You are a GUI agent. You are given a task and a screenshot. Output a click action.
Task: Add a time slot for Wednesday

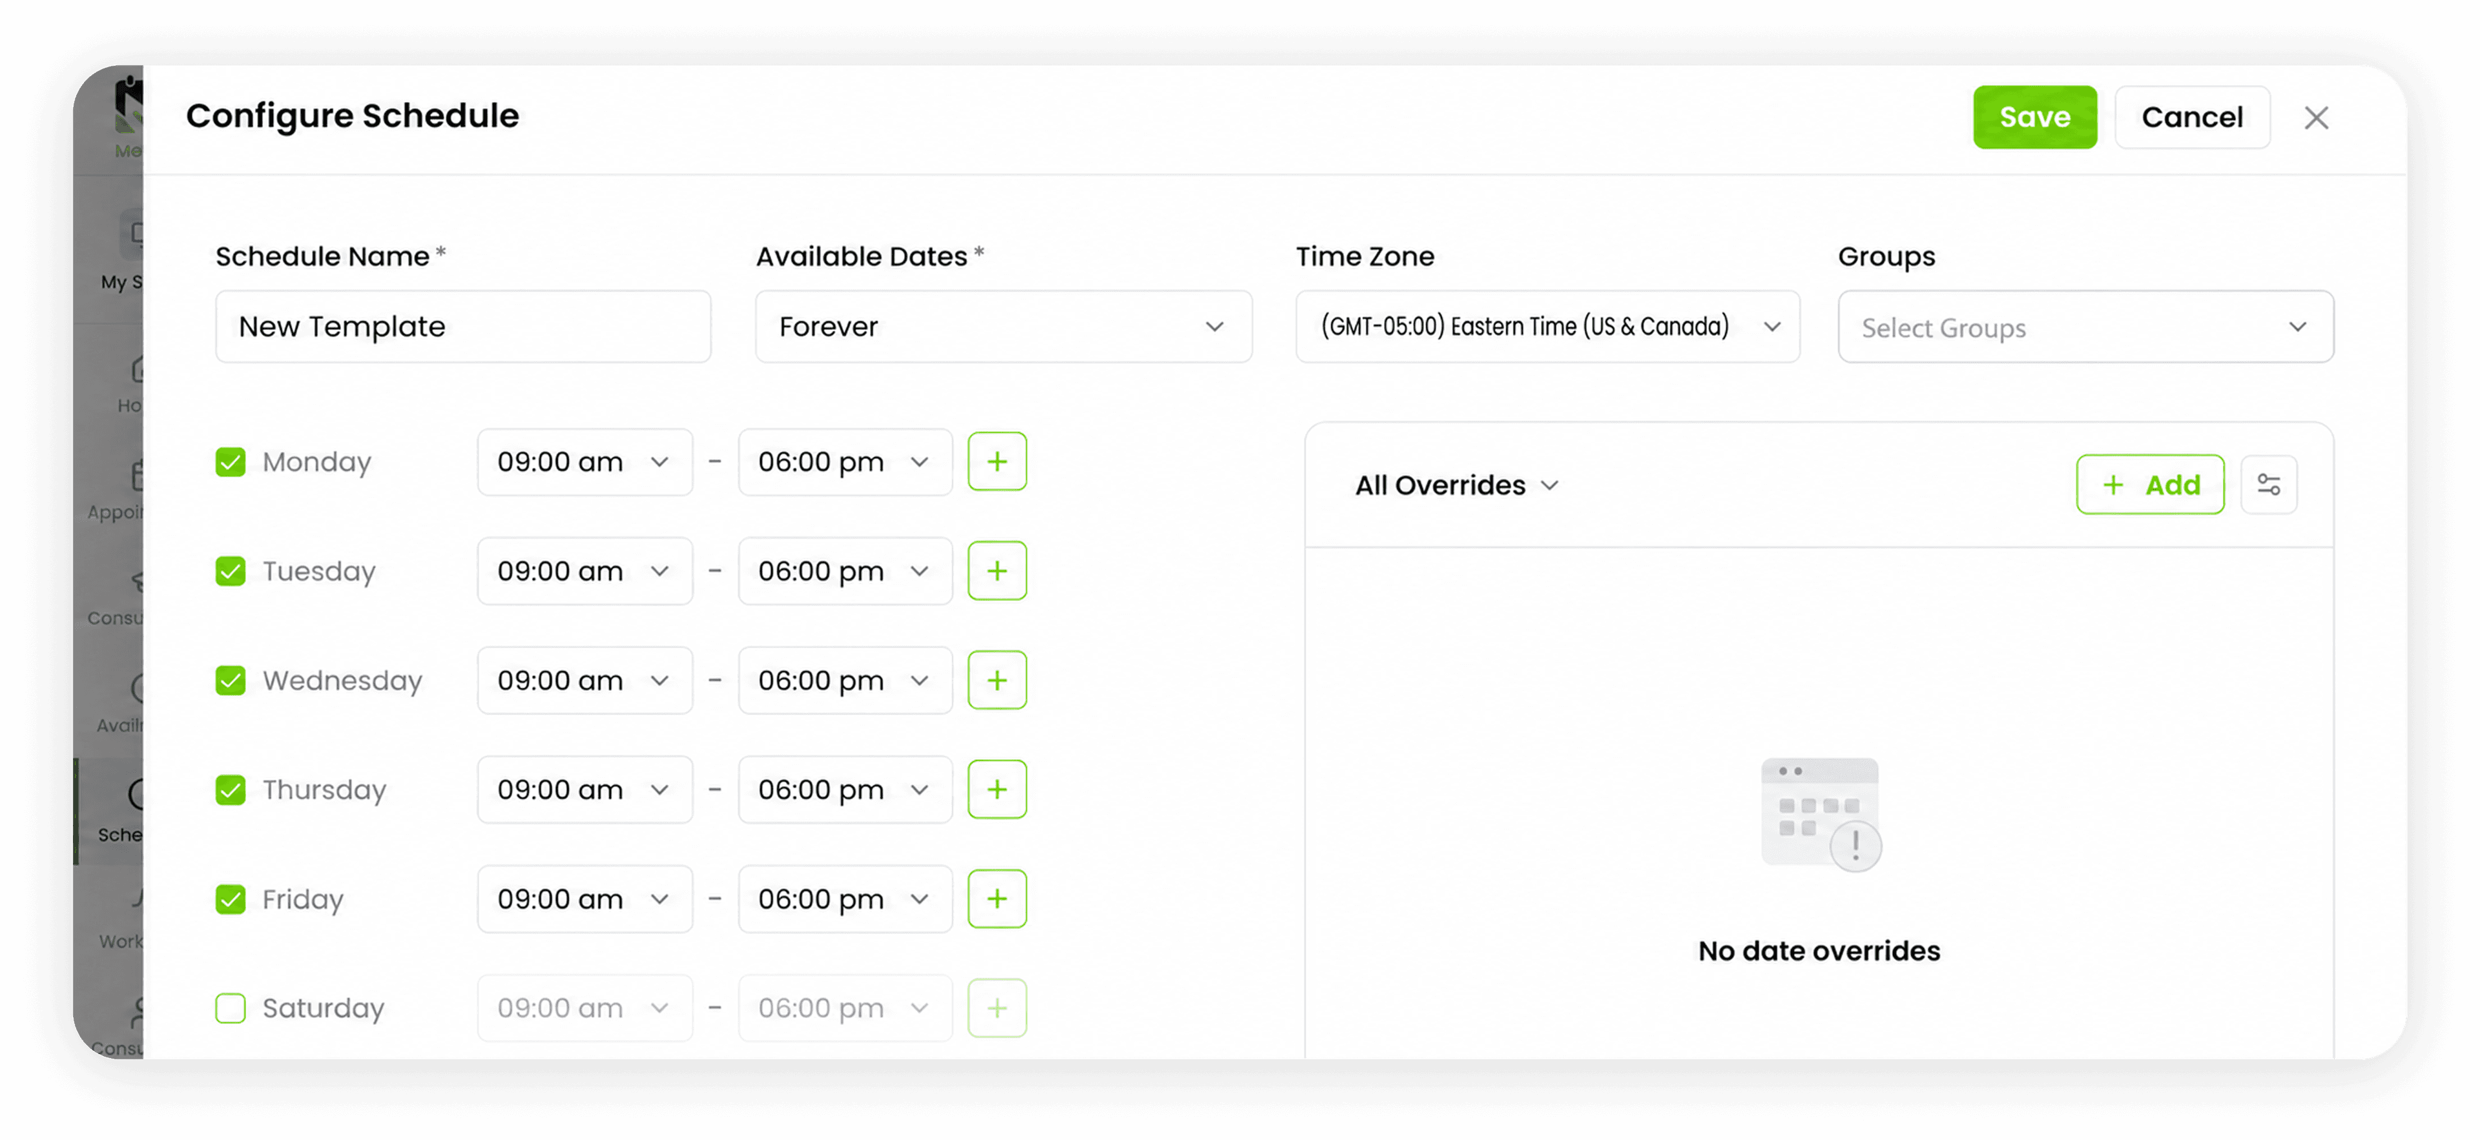(x=997, y=680)
